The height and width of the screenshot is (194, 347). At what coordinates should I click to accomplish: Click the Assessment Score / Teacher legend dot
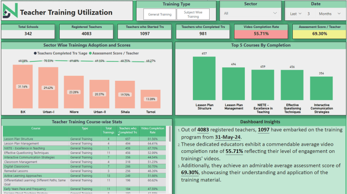pyautogui.click(x=90, y=53)
